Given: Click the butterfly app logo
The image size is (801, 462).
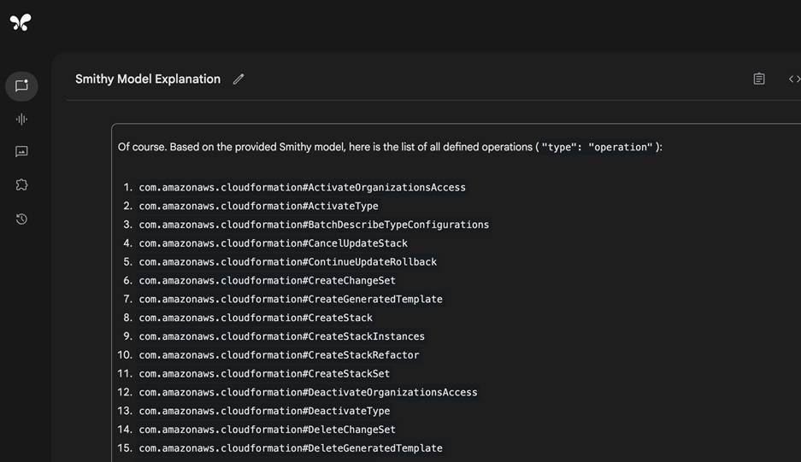Looking at the screenshot, I should pyautogui.click(x=21, y=22).
